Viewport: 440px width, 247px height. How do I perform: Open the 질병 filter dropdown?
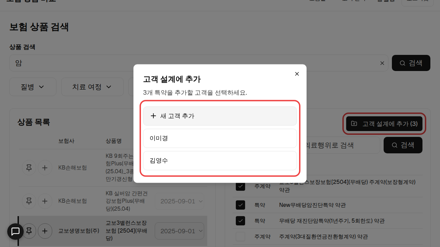click(x=33, y=87)
